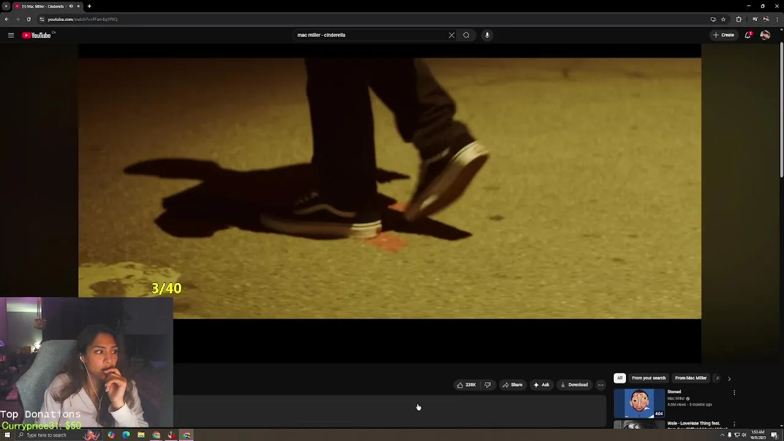Image resolution: width=784 pixels, height=441 pixels.
Task: Show hidden system tray icons
Action: click(722, 435)
